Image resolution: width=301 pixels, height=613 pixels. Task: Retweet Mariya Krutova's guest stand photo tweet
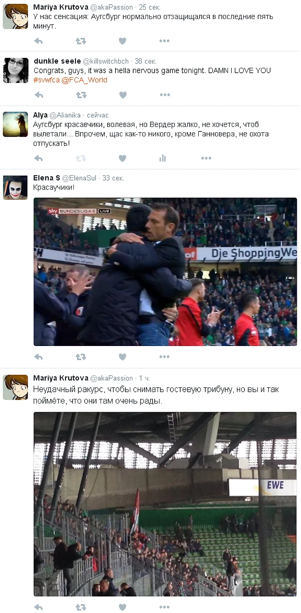[81, 607]
